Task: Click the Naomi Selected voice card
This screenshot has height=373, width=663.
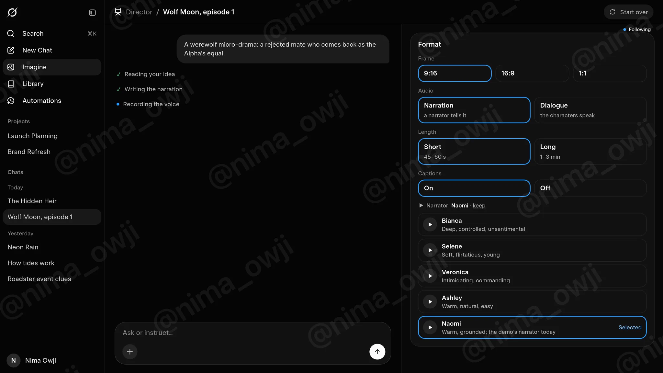Action: coord(532,327)
